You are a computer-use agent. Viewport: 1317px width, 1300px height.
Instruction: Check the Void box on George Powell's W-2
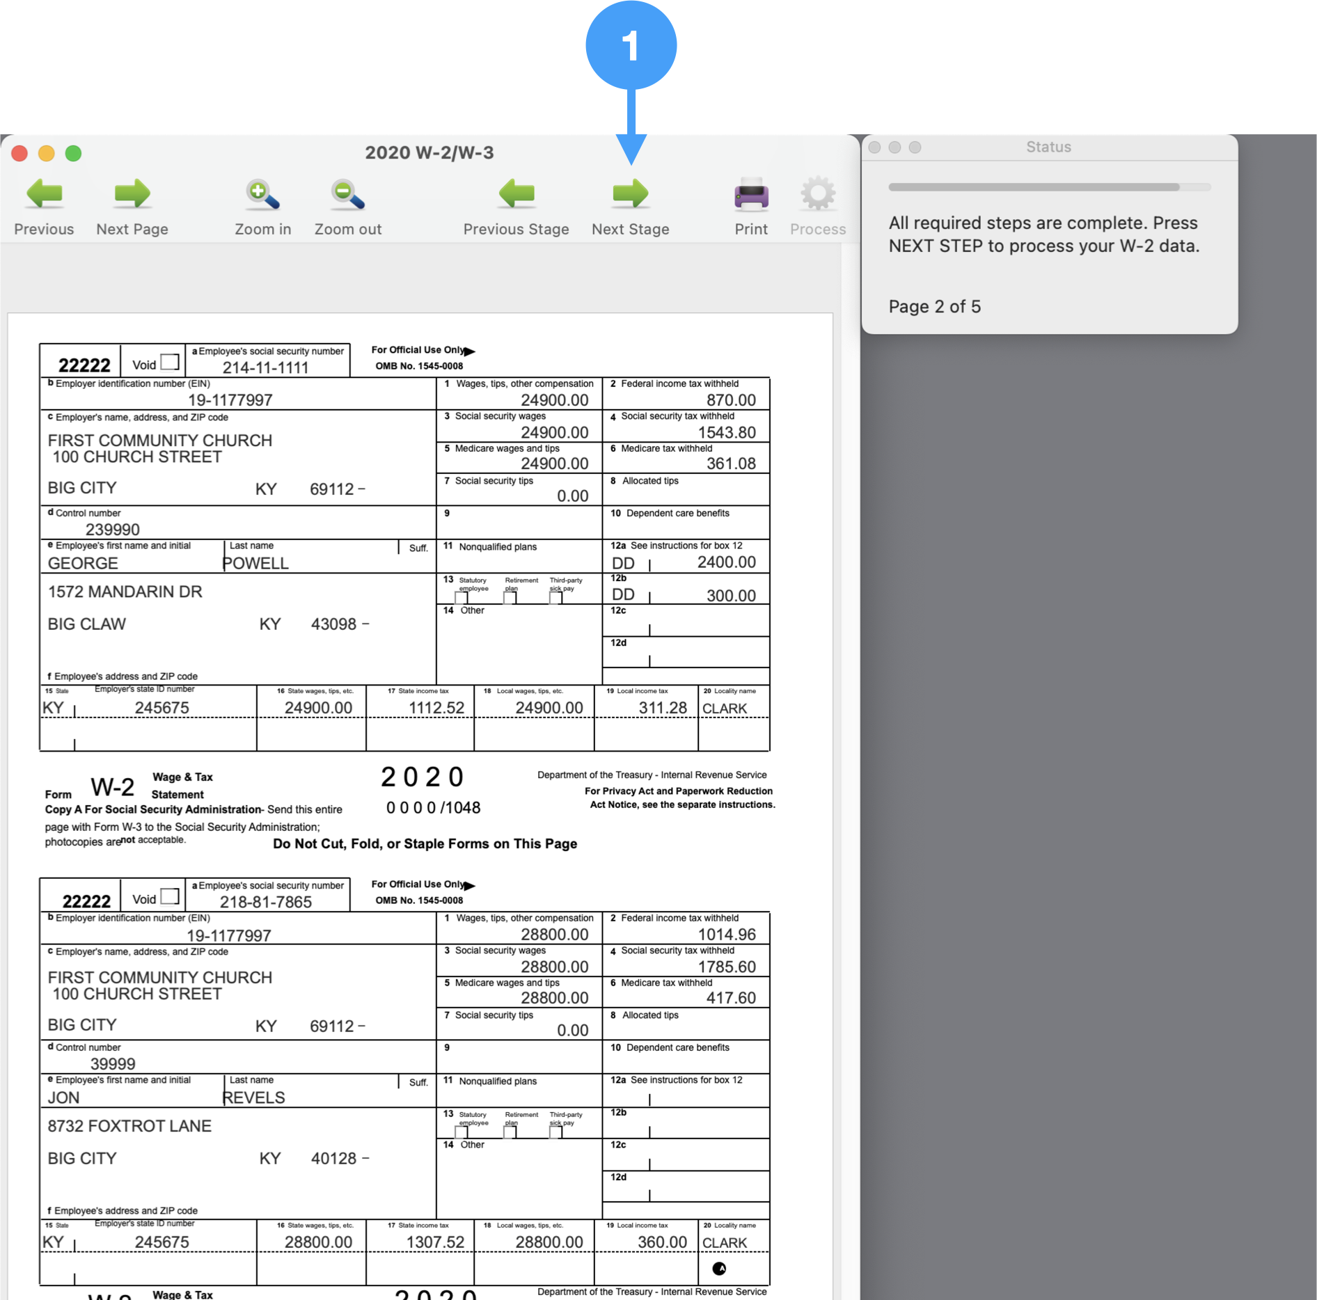(169, 363)
